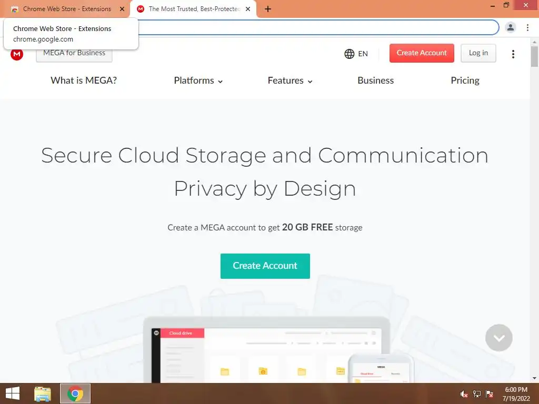Click the scrollbar up arrow
This screenshot has width=539, height=404.
pos(534,42)
